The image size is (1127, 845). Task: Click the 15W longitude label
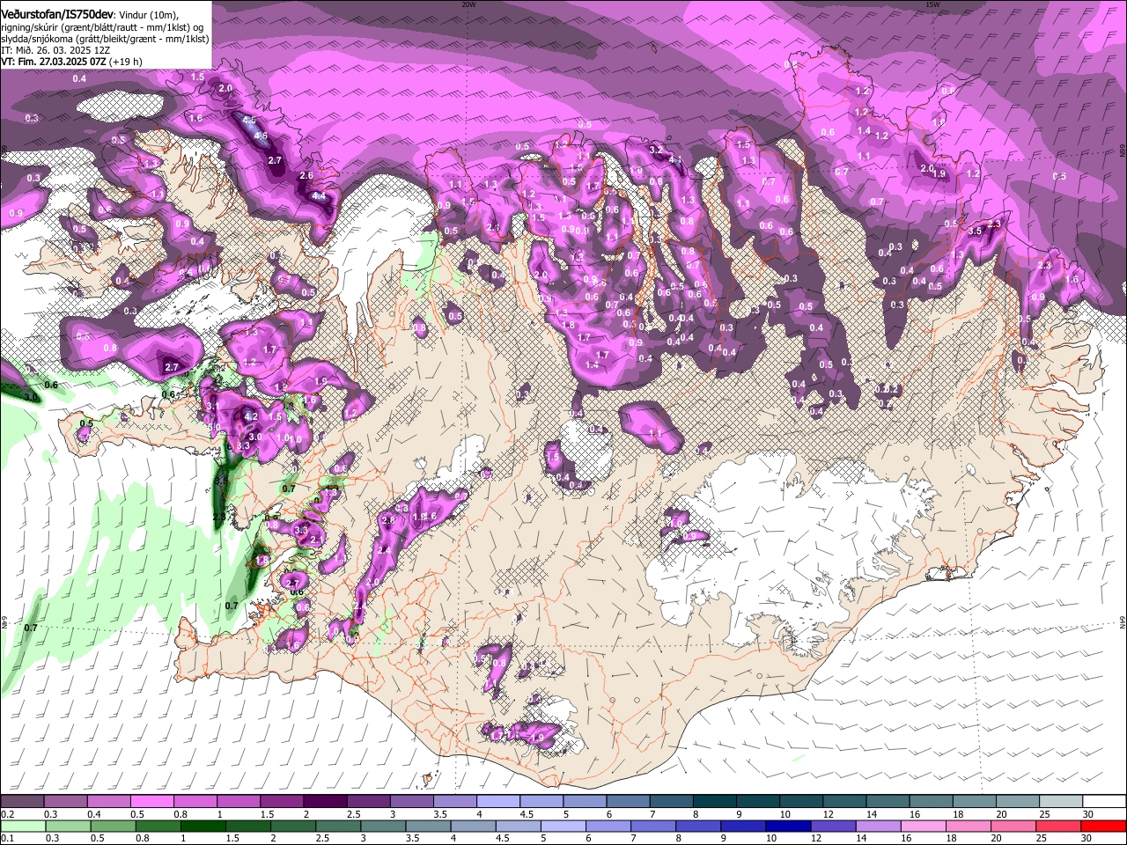[x=932, y=4]
